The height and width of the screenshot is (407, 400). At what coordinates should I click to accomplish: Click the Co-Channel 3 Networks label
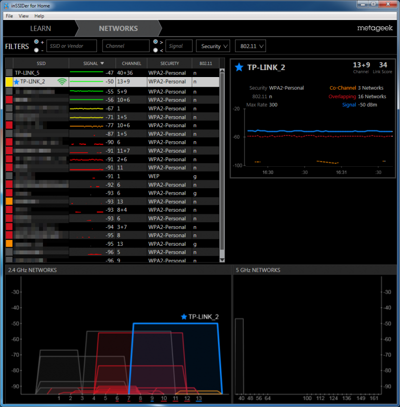click(x=356, y=88)
